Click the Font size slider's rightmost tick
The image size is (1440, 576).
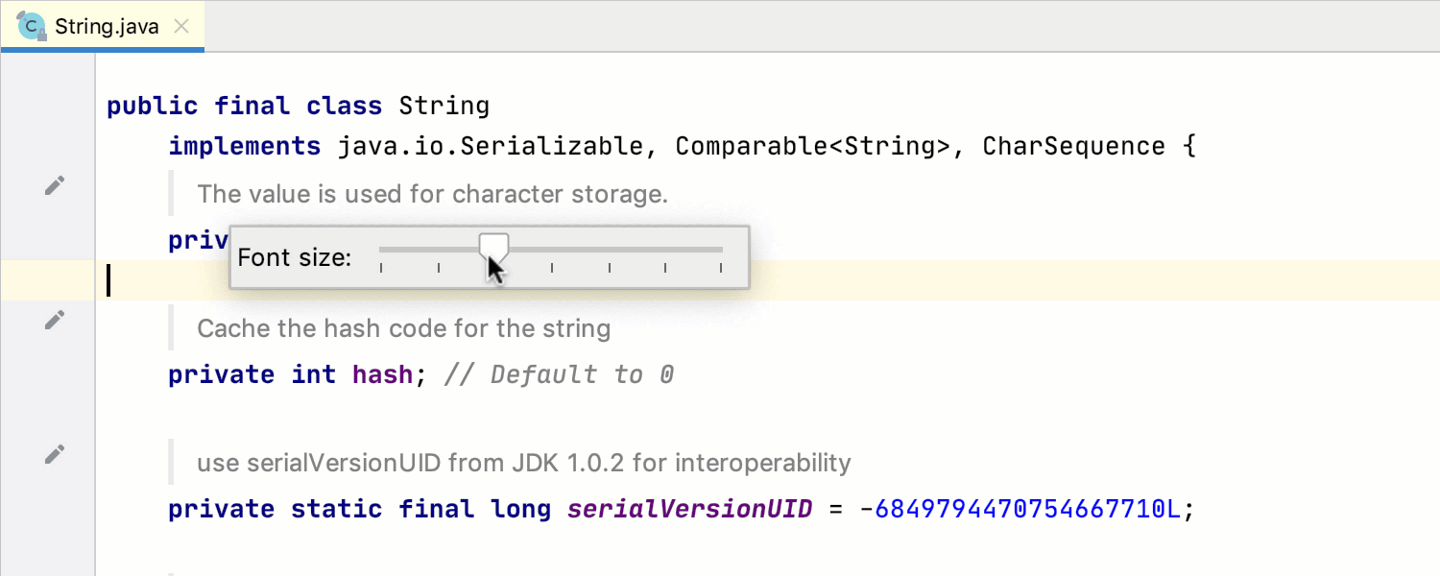pos(721,269)
